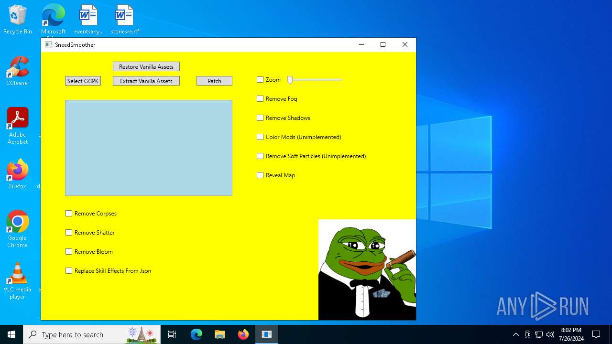
Task: Select storiesre.rtf desktop file
Action: [x=124, y=20]
